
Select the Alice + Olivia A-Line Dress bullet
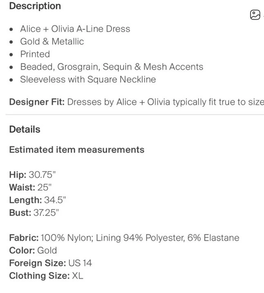pos(75,29)
